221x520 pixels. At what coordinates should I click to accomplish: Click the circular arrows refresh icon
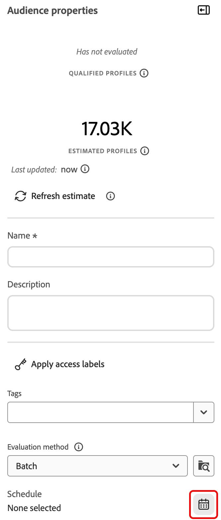(21, 196)
